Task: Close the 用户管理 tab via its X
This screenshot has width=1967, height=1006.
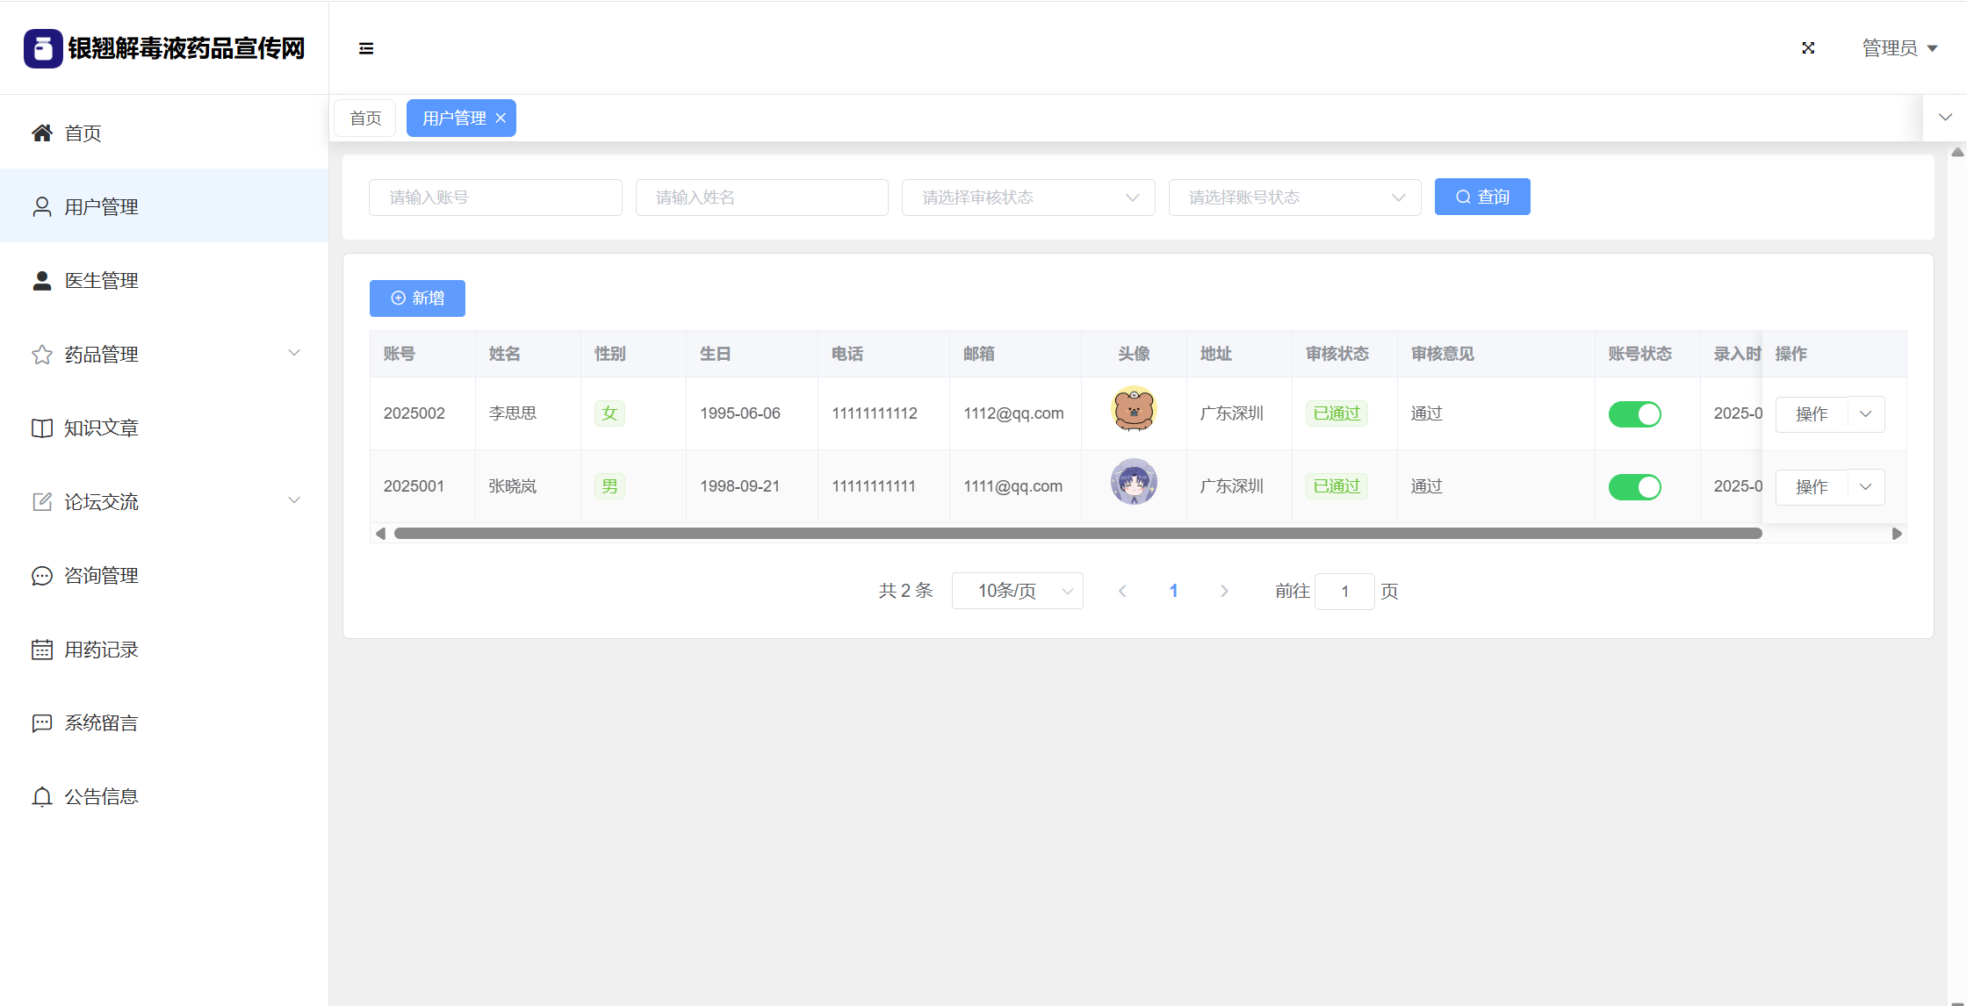Action: coord(501,119)
